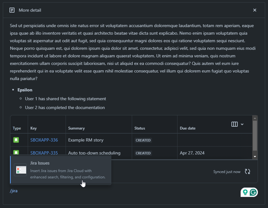Click the Jira Issues macro thumbnail icon
Screen dimensions: 268x208
[x=20, y=170]
